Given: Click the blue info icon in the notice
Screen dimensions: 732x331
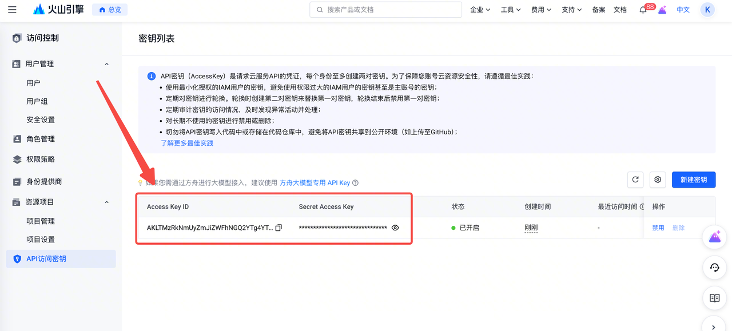Looking at the screenshot, I should (x=152, y=76).
